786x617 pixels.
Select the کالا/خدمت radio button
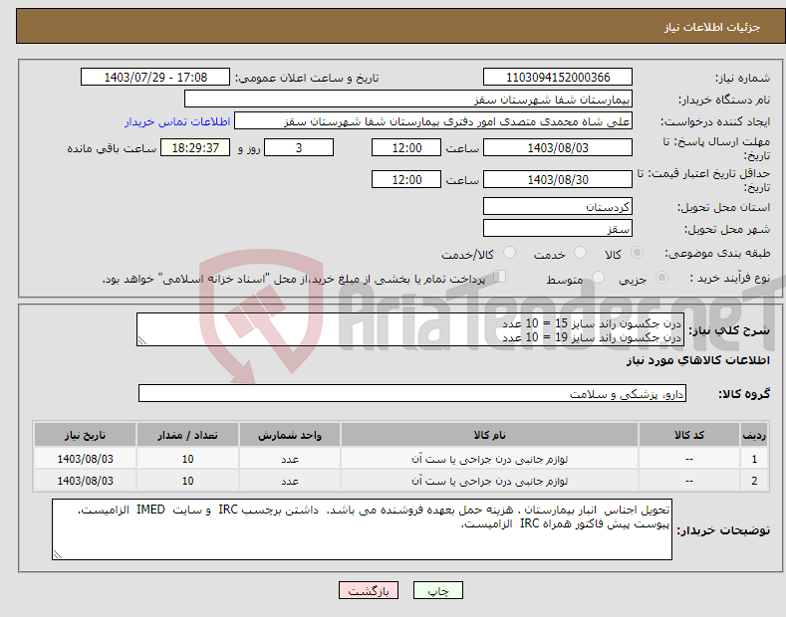click(509, 253)
